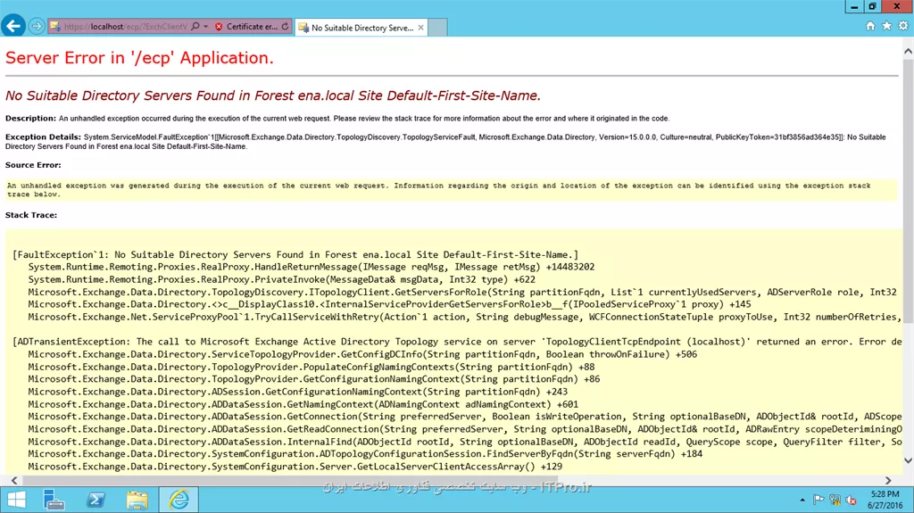This screenshot has height=513, width=914.
Task: Launch PowerShell from the taskbar
Action: pyautogui.click(x=96, y=501)
